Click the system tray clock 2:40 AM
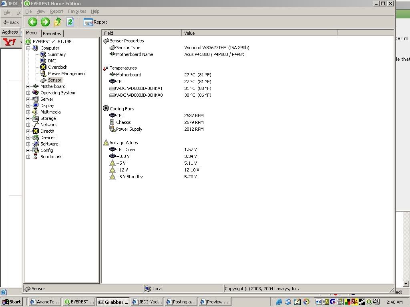Viewport: 410px width, 307px height. [x=394, y=302]
